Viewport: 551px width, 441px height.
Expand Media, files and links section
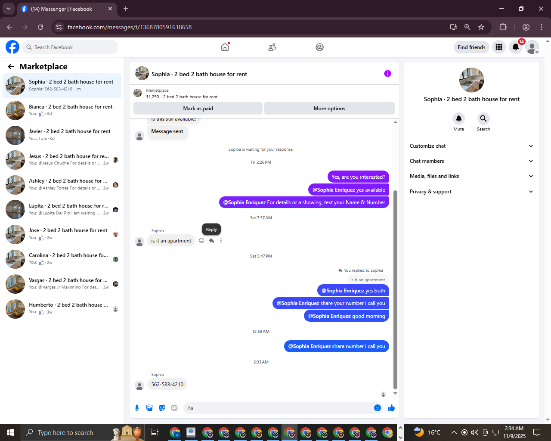471,176
